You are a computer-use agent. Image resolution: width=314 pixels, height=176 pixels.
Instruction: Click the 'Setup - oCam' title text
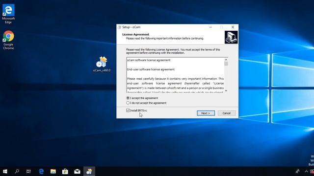point(131,27)
